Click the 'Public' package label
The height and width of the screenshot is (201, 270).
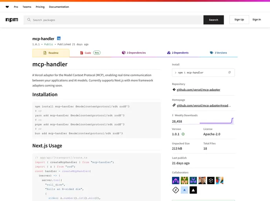click(x=49, y=44)
